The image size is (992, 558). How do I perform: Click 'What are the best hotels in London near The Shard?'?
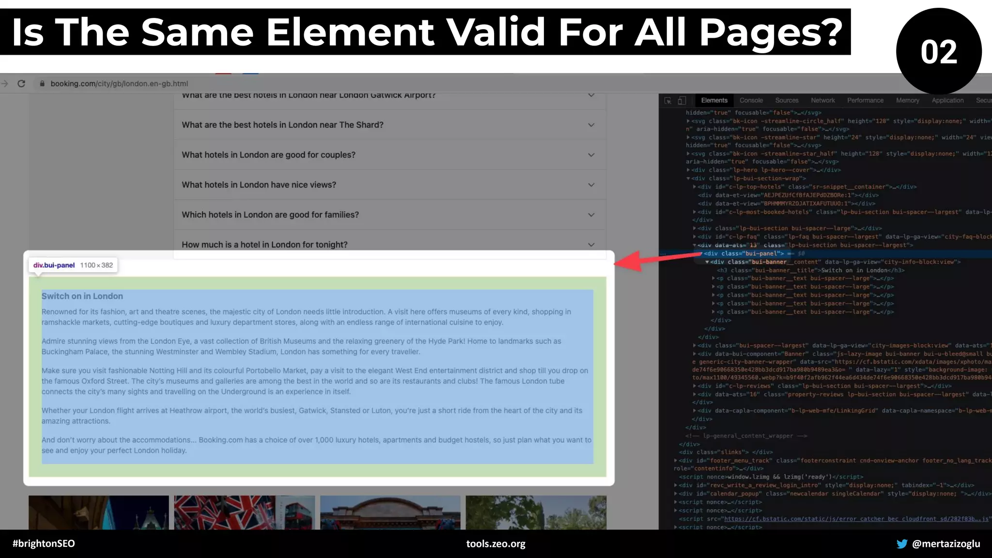[282, 125]
